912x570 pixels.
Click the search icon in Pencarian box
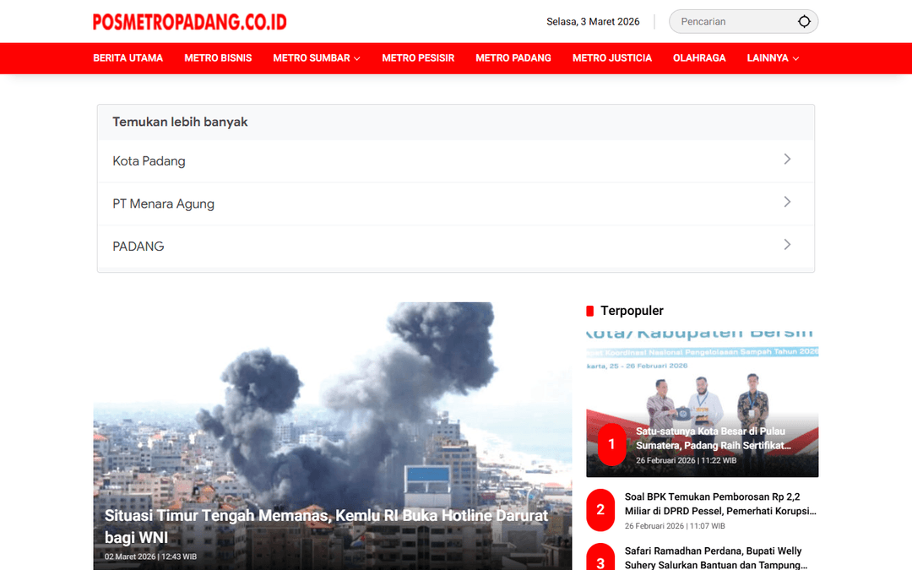804,21
